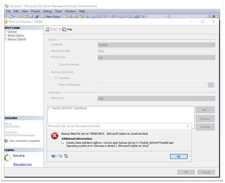Click the View connection properties icon
The image size is (225, 183).
point(6,141)
